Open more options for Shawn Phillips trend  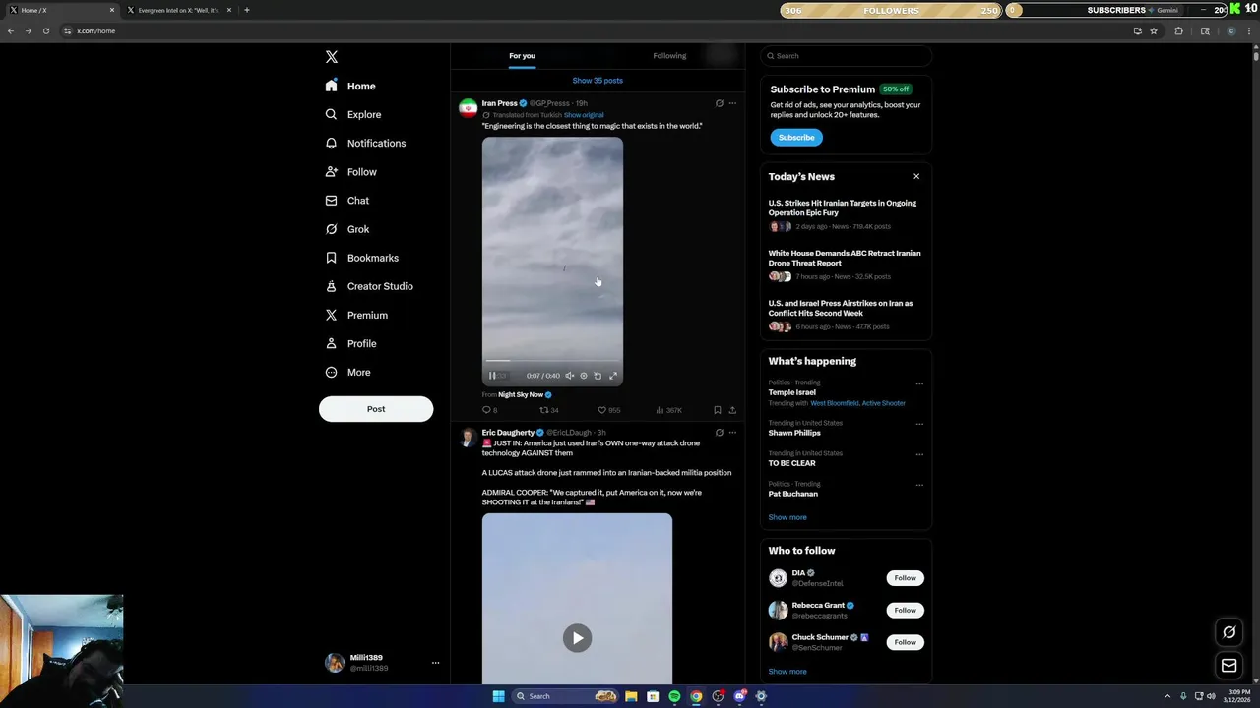(x=919, y=424)
